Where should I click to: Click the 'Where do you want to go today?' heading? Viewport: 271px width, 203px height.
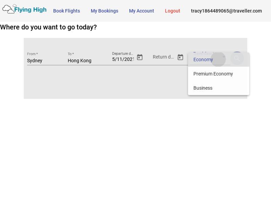(48, 27)
